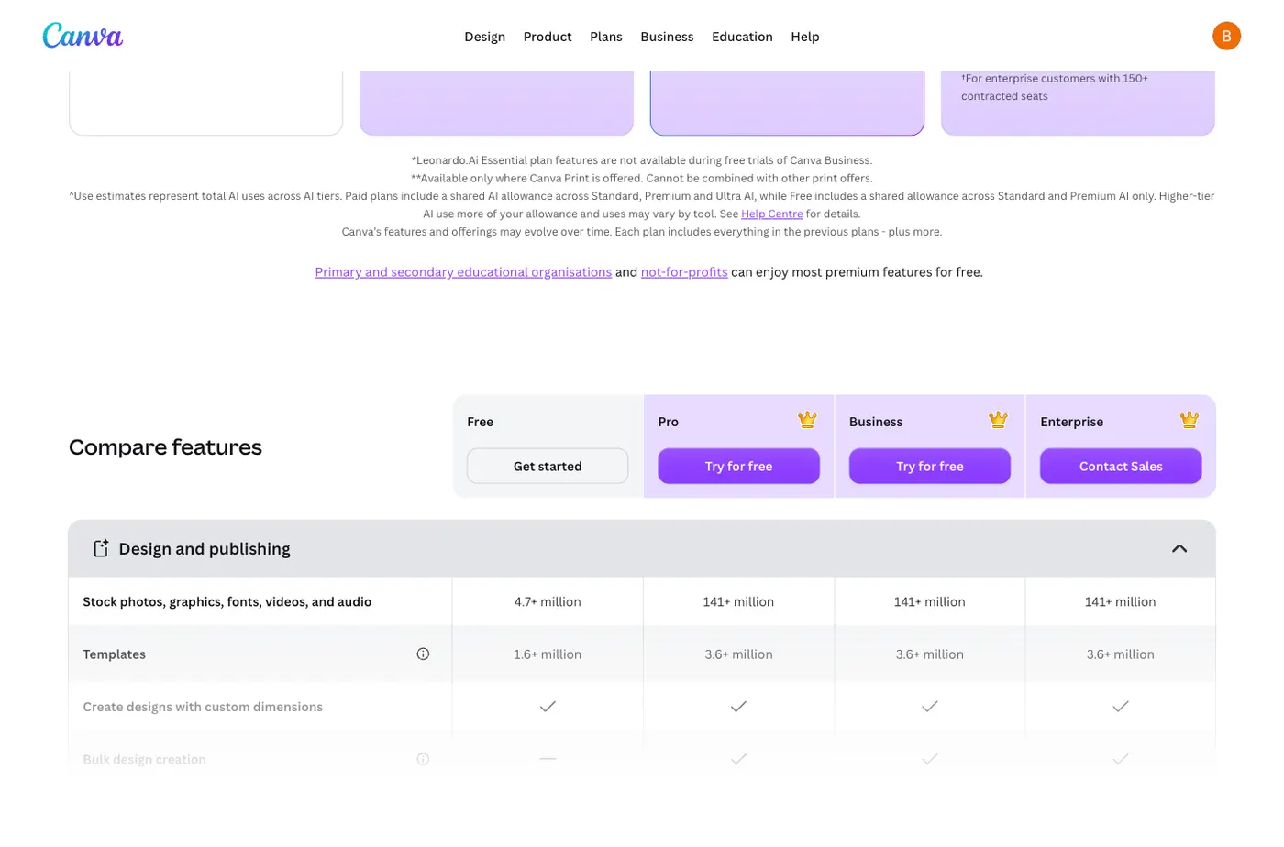Open the Help menu

point(805,37)
